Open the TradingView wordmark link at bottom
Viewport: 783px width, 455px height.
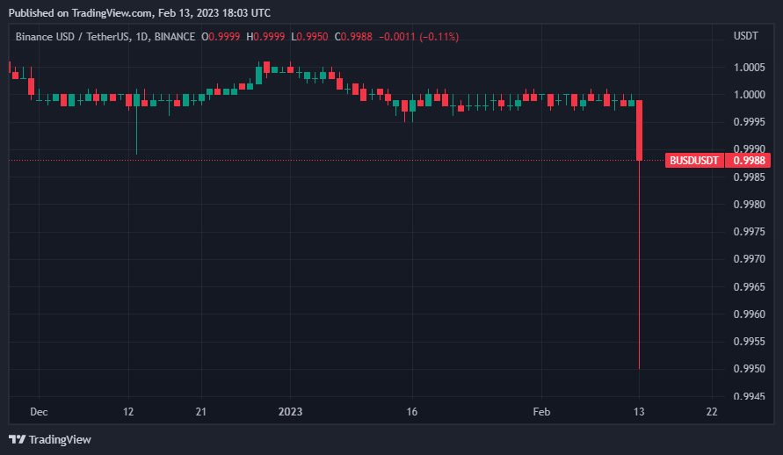[x=60, y=439]
